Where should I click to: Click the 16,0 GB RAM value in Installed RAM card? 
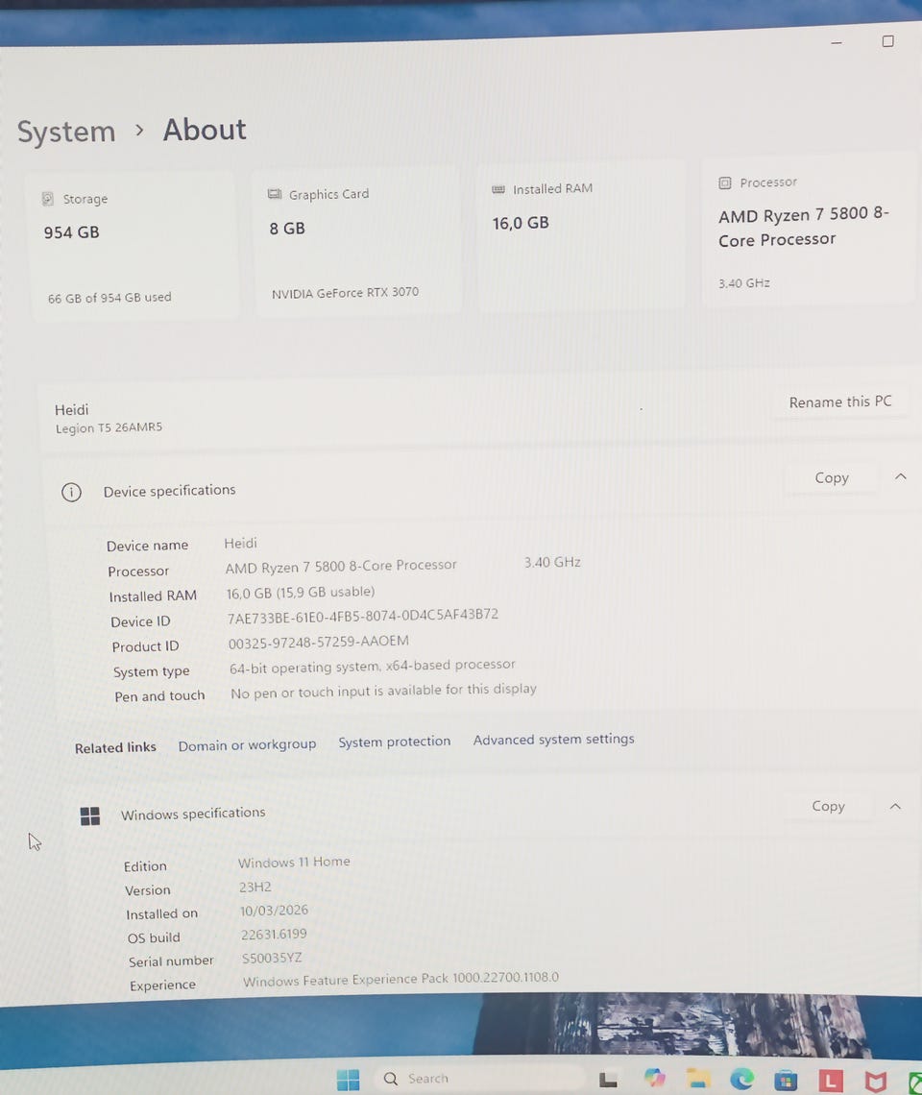521,223
